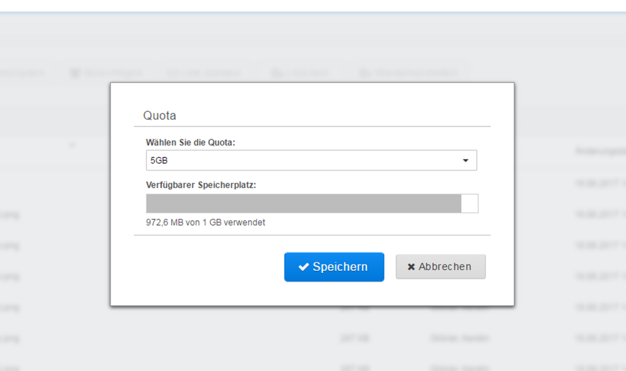Viewport: 626px width, 371px height.
Task: Select the 5GB value text in quota field
Action: pyautogui.click(x=159, y=160)
